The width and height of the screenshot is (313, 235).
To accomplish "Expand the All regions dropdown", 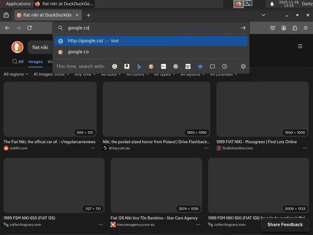I will (16, 74).
